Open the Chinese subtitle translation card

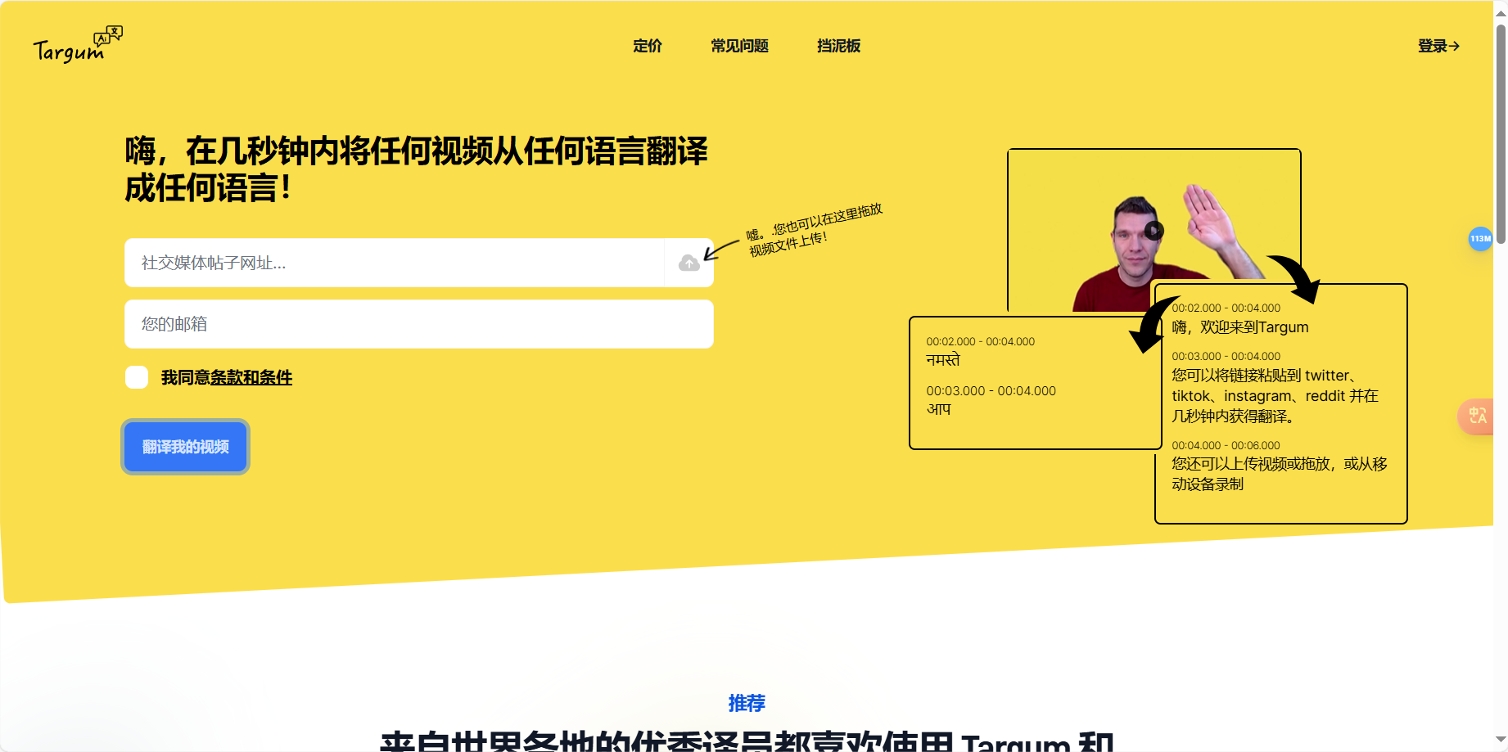tap(1280, 403)
